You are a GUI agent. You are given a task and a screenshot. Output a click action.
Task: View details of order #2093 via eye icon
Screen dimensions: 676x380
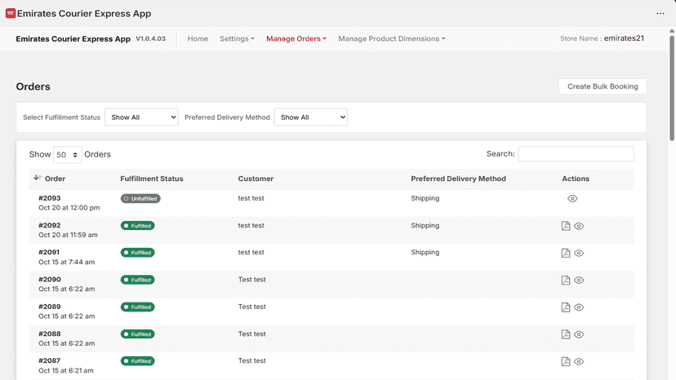click(x=572, y=199)
